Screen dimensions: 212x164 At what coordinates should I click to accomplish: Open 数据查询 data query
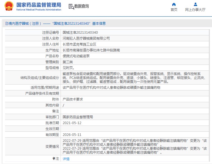82,6
